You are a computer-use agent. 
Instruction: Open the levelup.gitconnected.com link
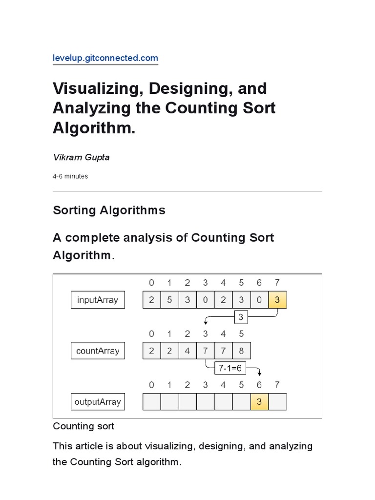coord(105,58)
